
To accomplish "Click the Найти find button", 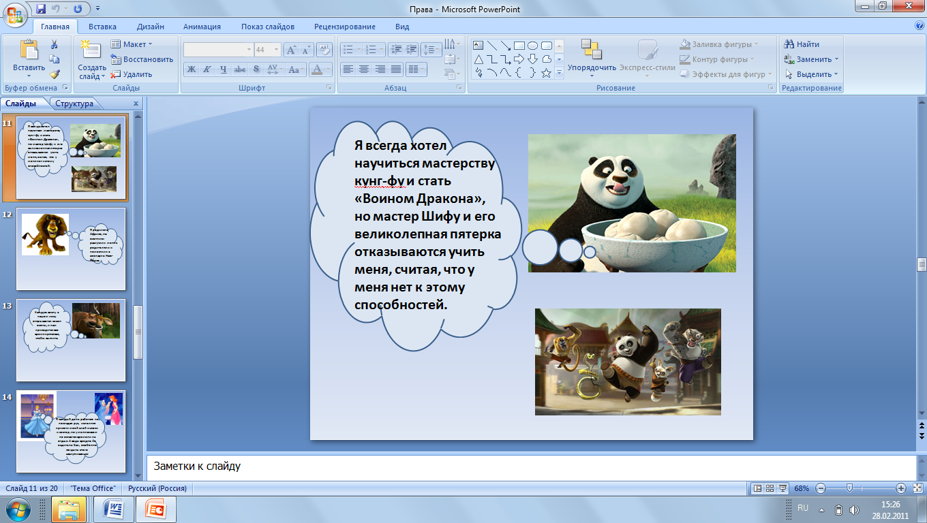I will coord(802,44).
